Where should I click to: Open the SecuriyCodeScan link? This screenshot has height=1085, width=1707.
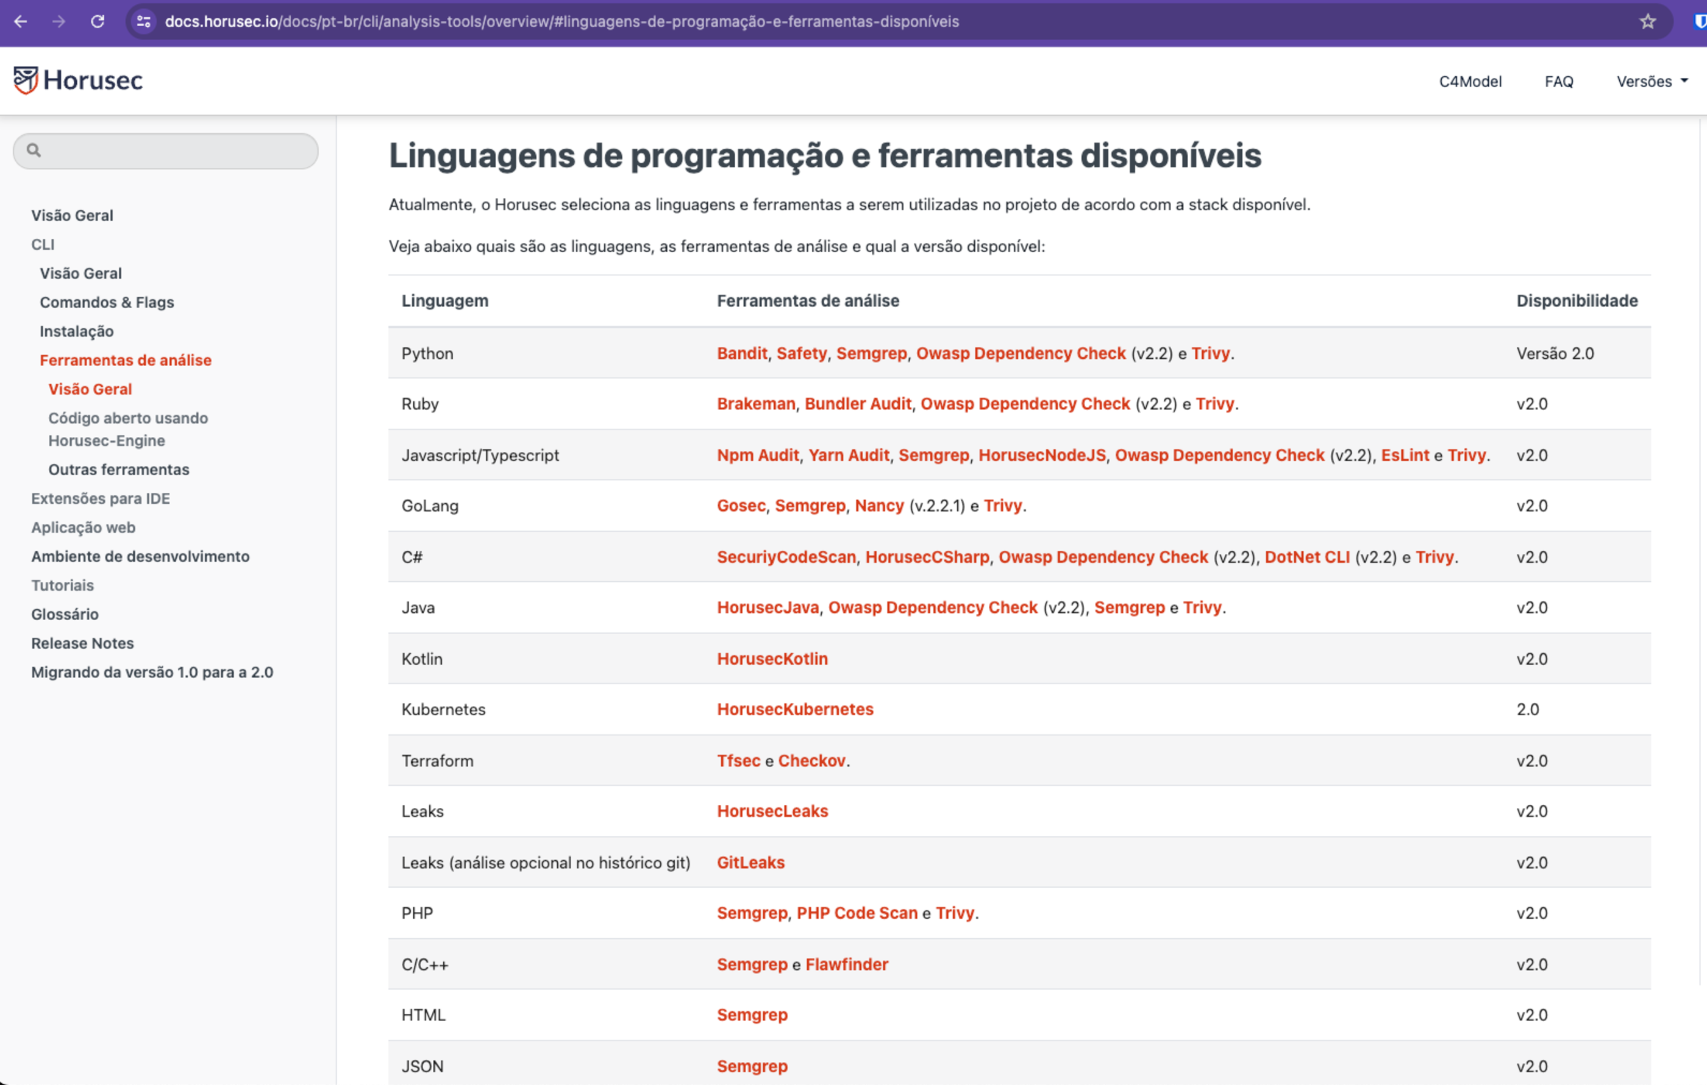786,557
